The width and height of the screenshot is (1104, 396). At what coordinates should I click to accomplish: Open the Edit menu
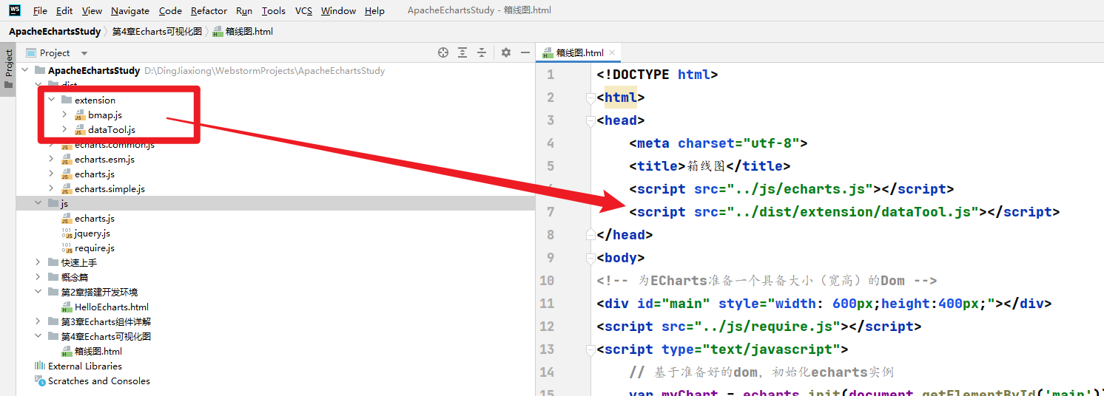coord(64,10)
